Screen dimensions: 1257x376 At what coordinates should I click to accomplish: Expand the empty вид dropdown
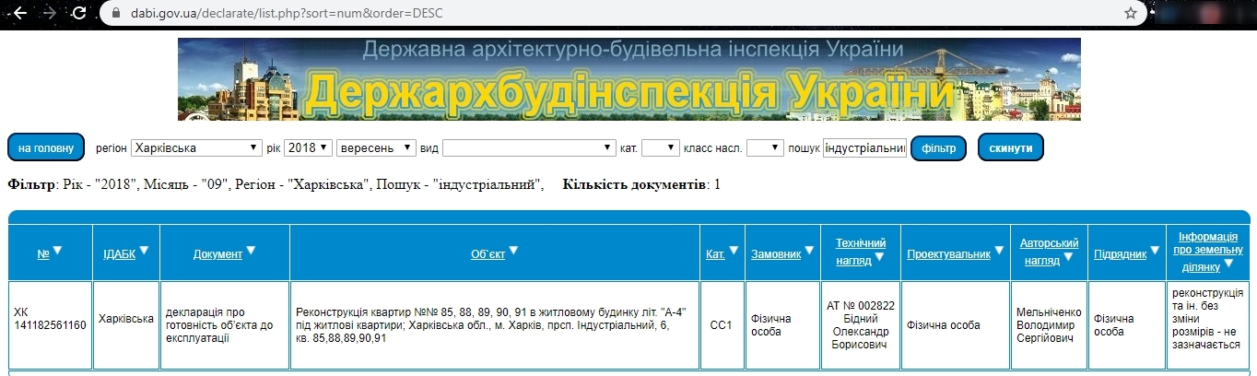(529, 147)
